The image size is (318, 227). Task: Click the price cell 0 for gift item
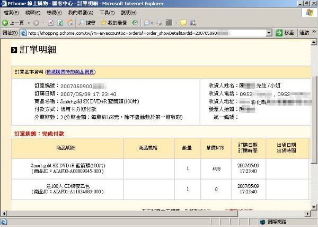(216, 190)
